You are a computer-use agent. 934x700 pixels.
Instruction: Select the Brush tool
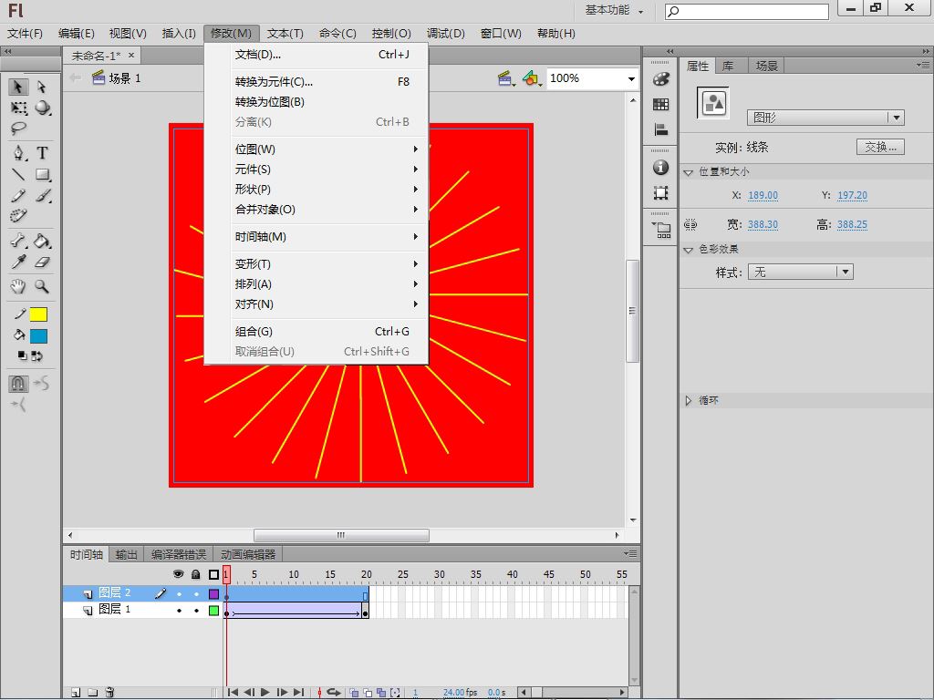coord(42,195)
